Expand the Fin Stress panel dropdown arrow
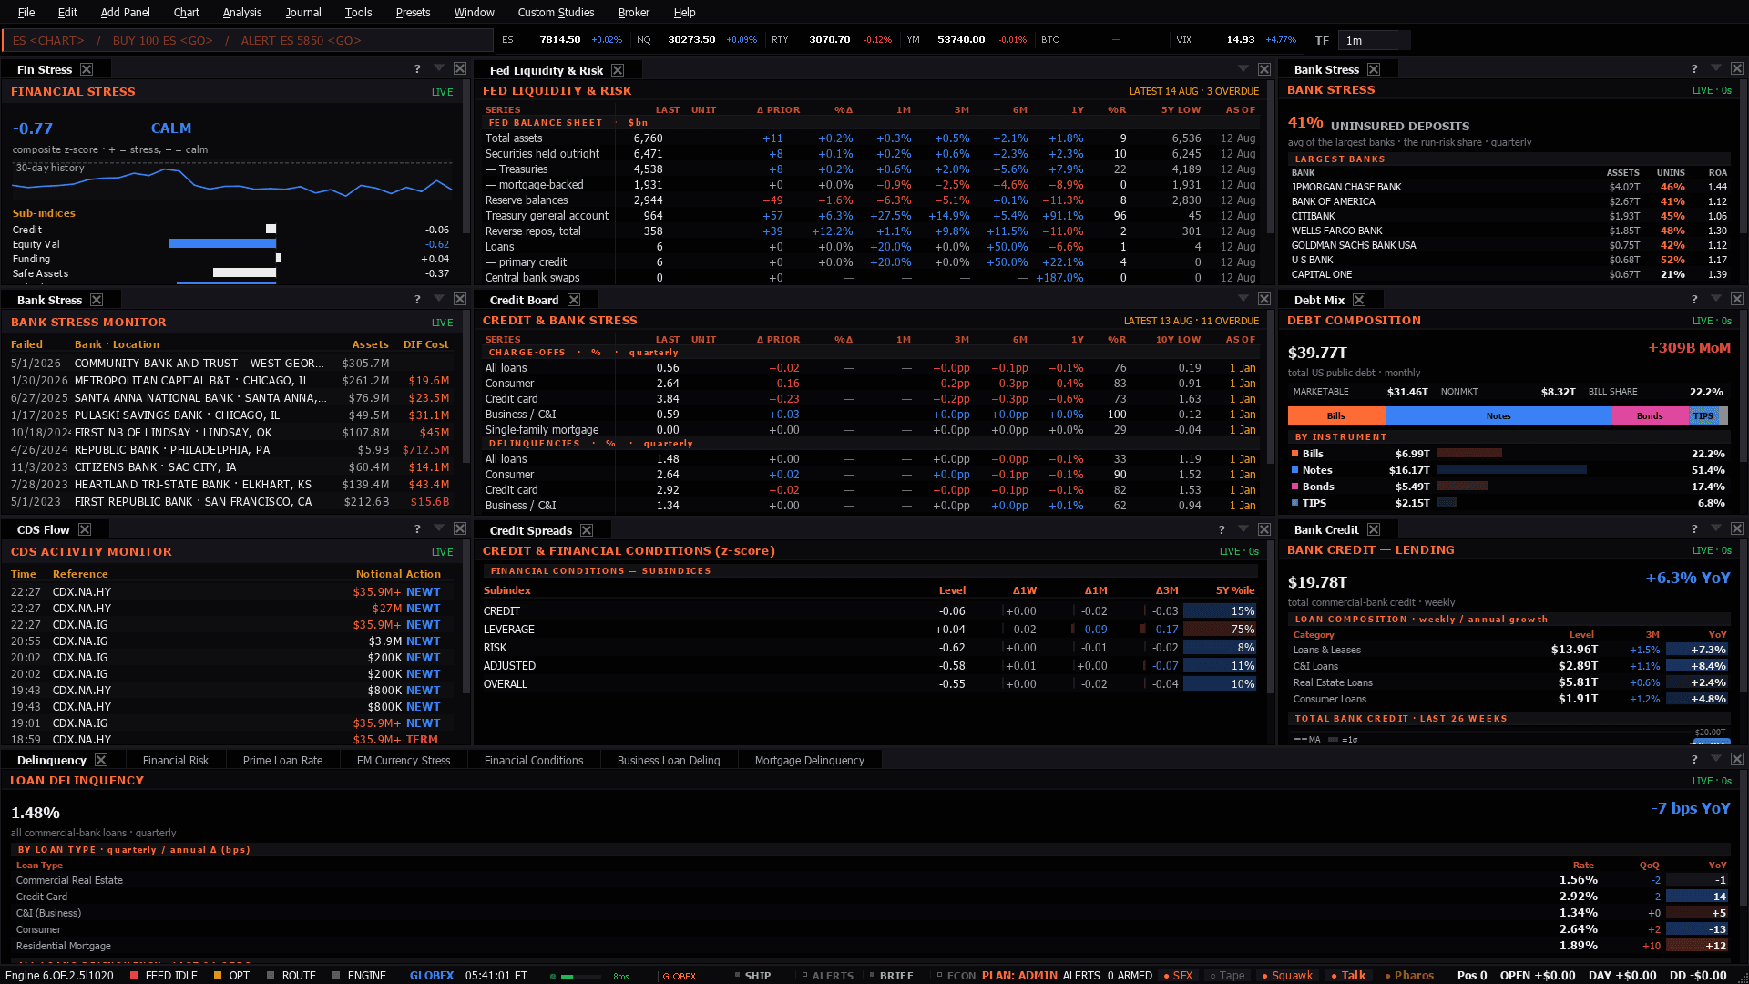Screen dimensions: 1749x984 tap(439, 68)
